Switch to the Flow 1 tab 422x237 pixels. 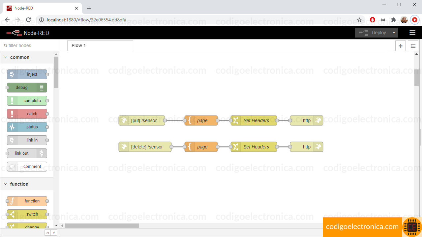(x=100, y=46)
